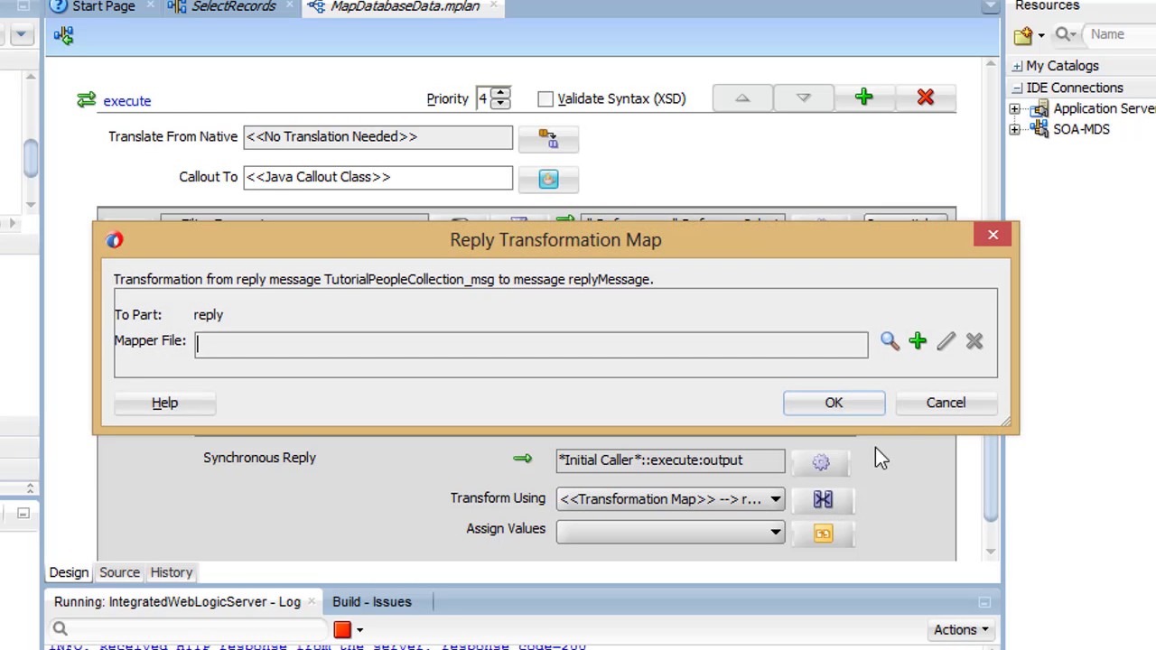Select the Application Server connection item
This screenshot has width=1156, height=650.
click(1104, 108)
